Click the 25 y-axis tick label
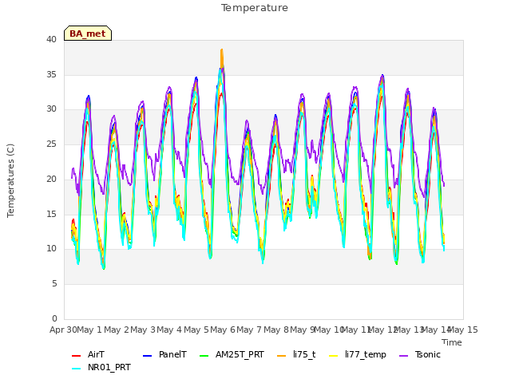Viewport: 511px width, 383px height. click(x=51, y=144)
